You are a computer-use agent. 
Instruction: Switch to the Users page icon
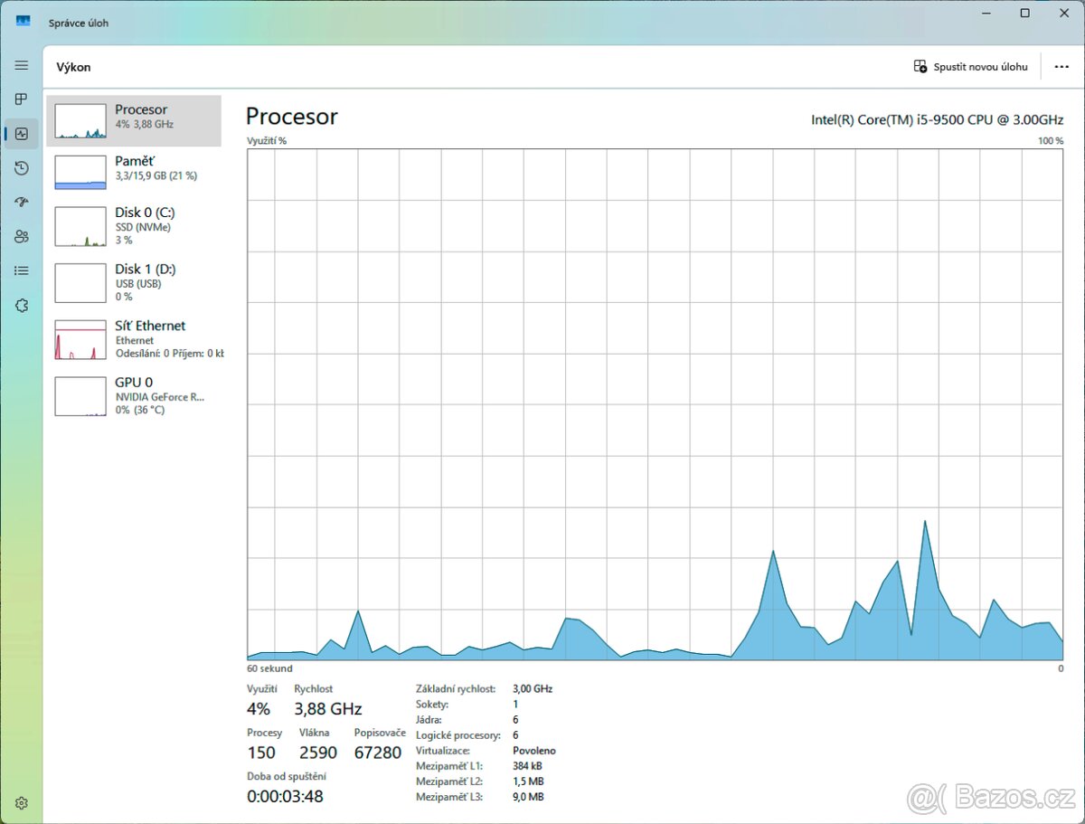[x=22, y=237]
